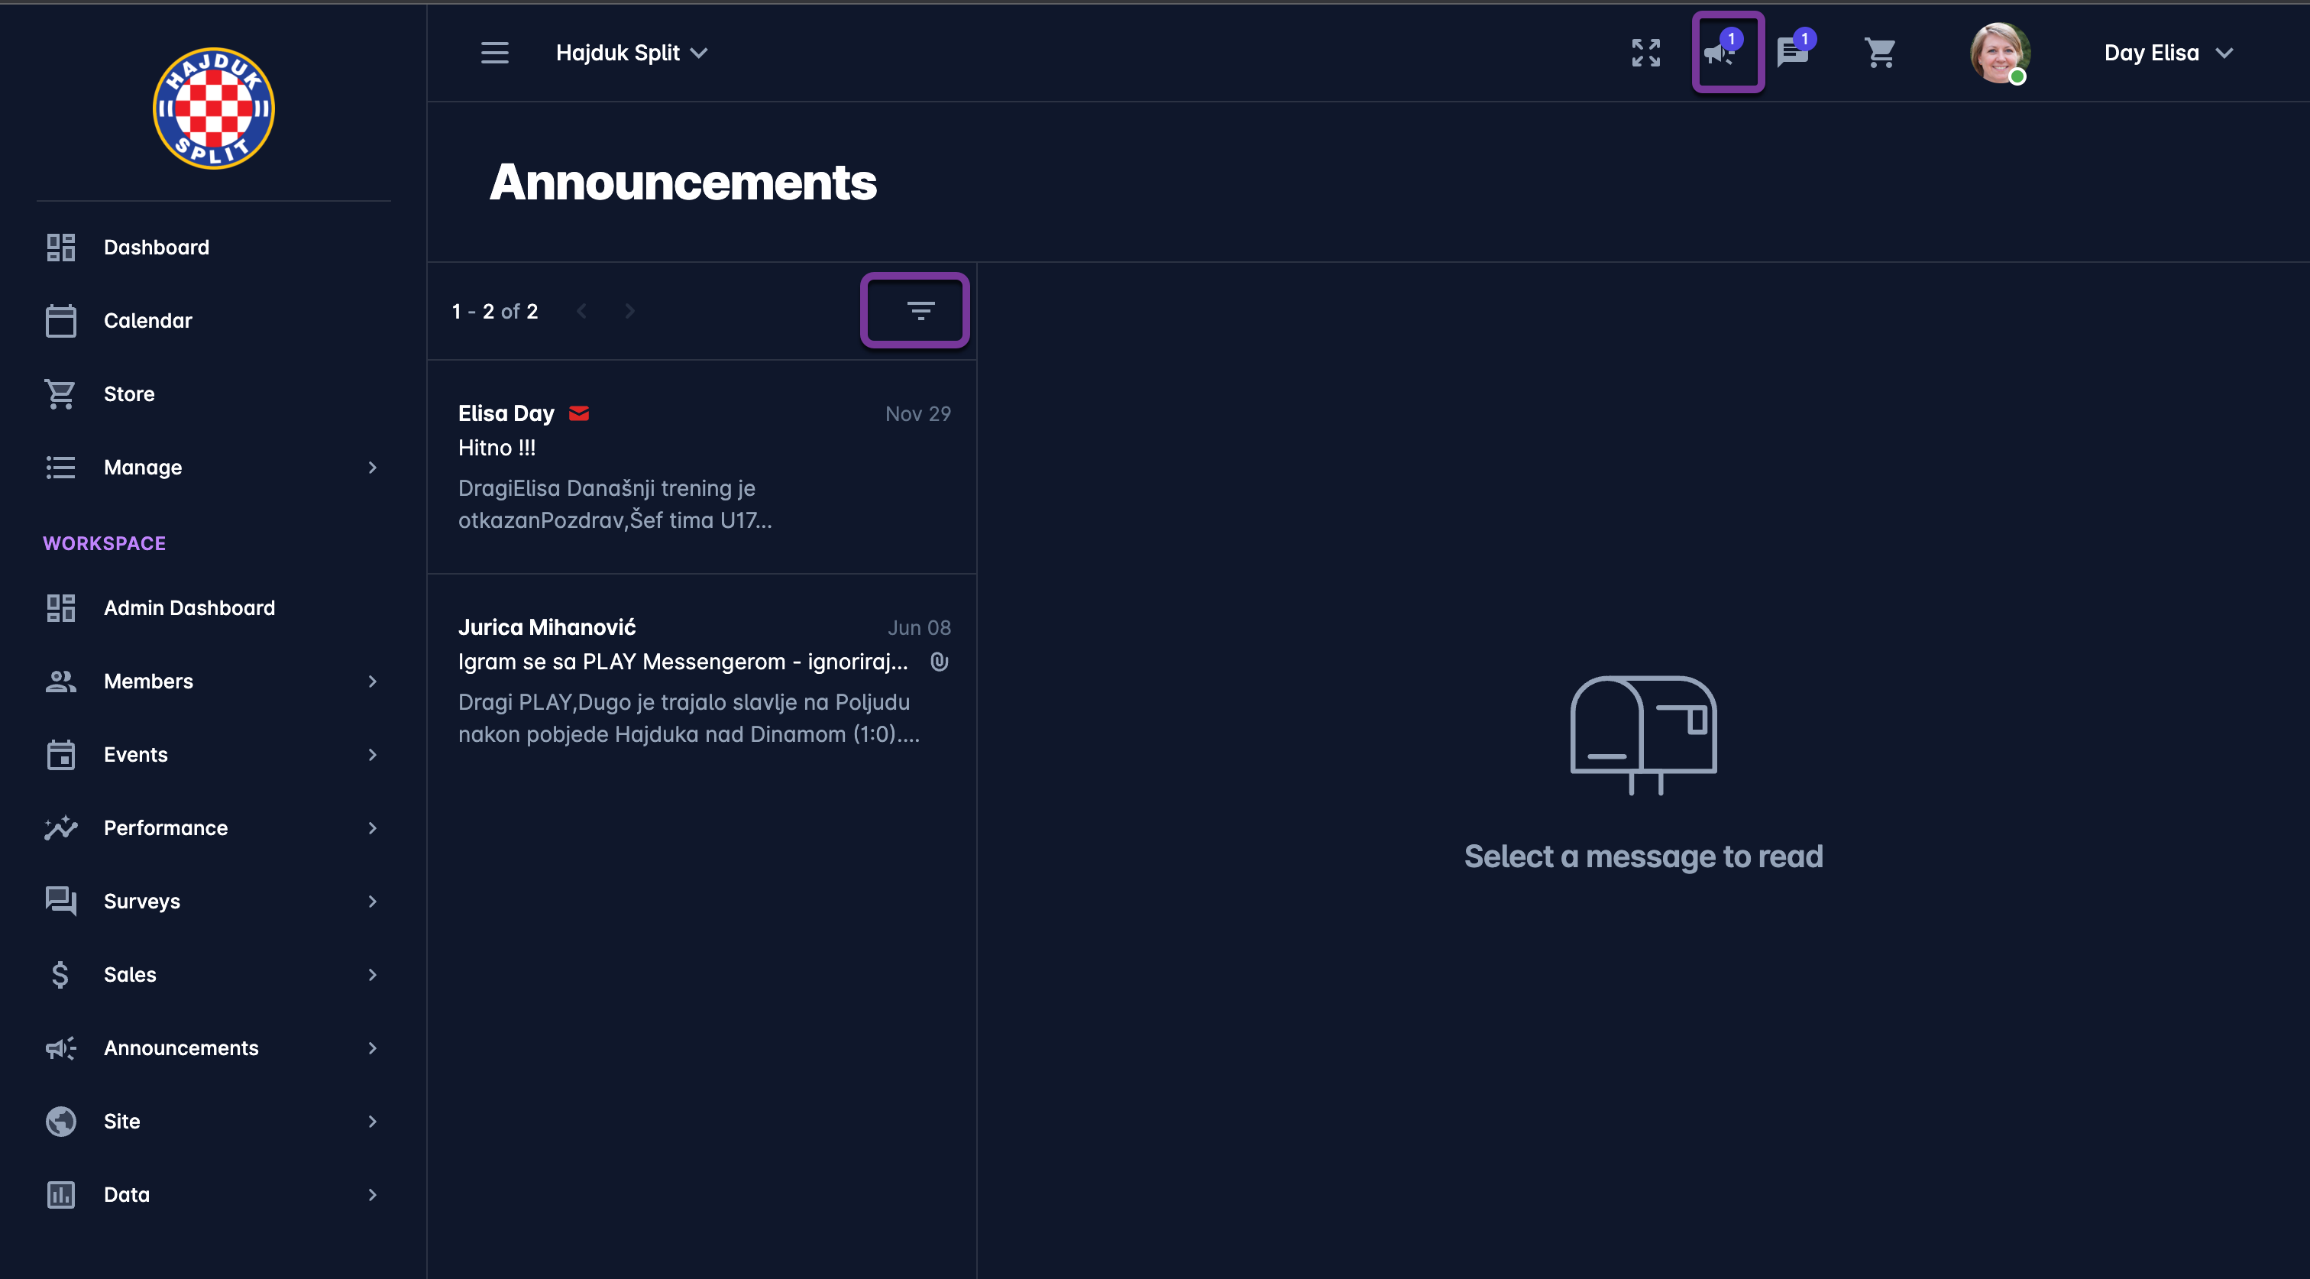Go to Dashboard in sidebar
Screen dimensions: 2310x1279
click(156, 248)
